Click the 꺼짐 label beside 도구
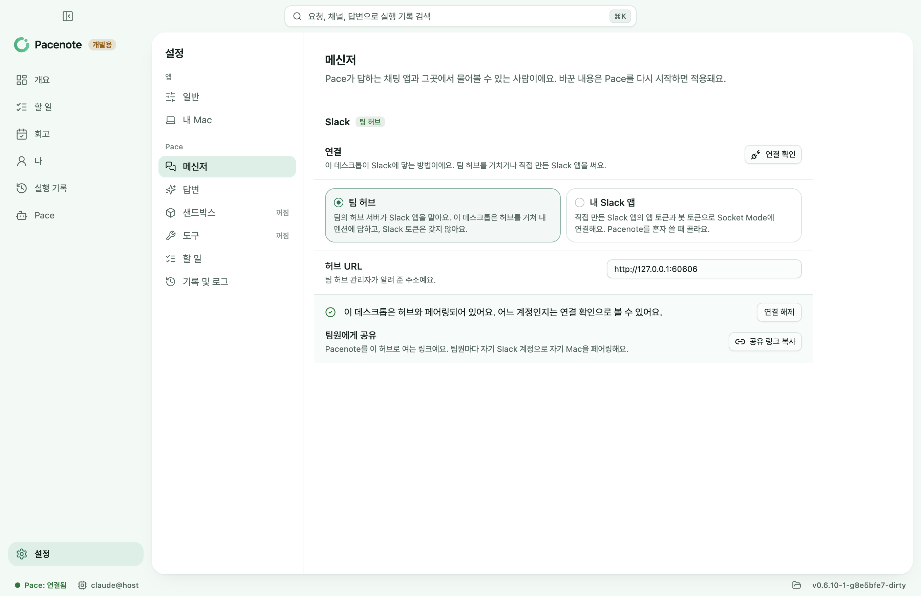The height and width of the screenshot is (596, 921). click(282, 236)
